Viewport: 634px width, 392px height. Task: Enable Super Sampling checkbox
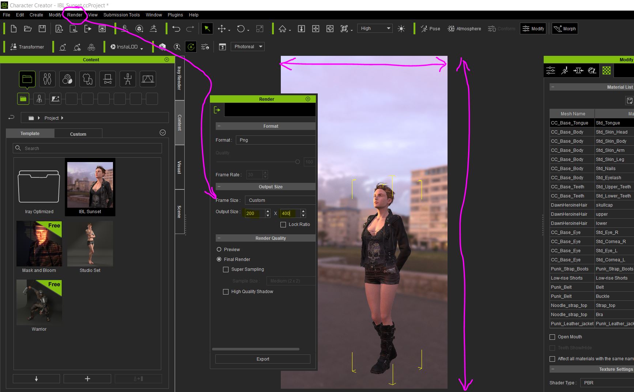[x=226, y=269]
